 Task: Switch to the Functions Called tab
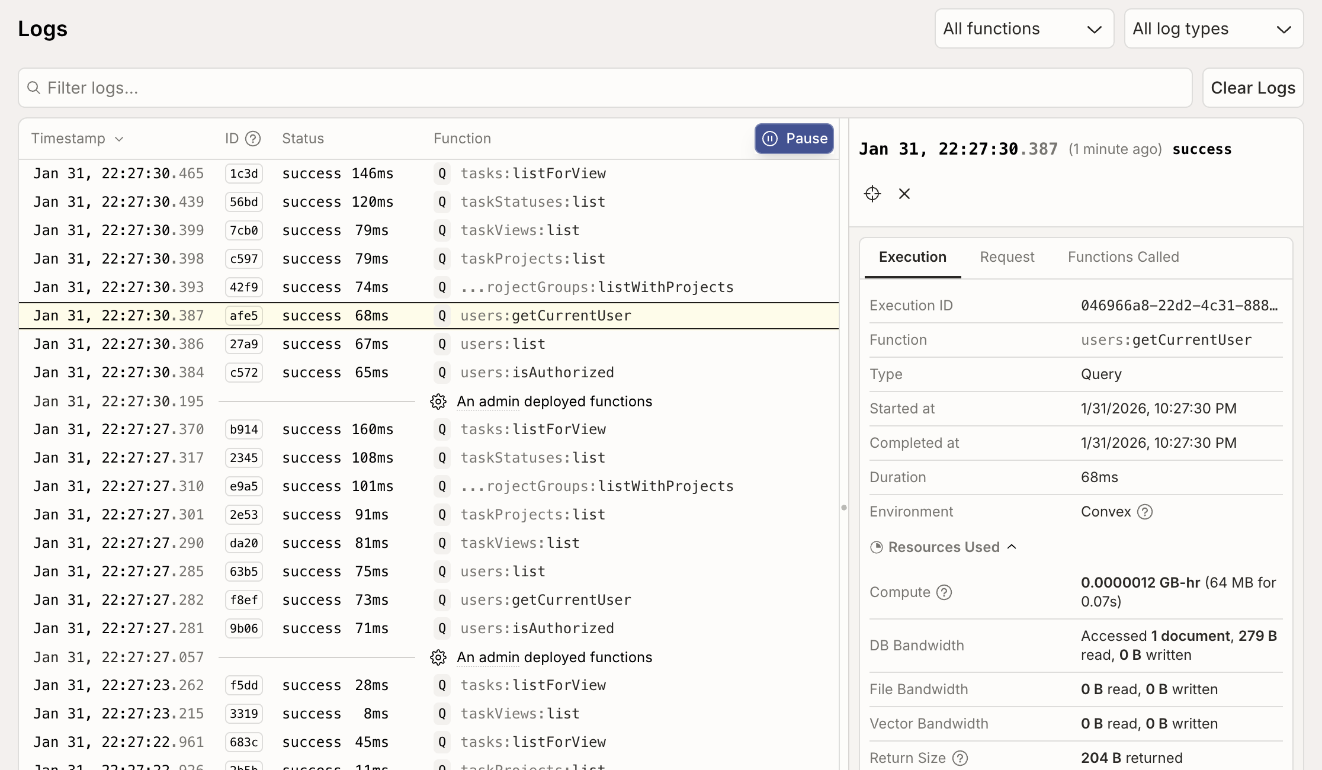click(x=1124, y=257)
